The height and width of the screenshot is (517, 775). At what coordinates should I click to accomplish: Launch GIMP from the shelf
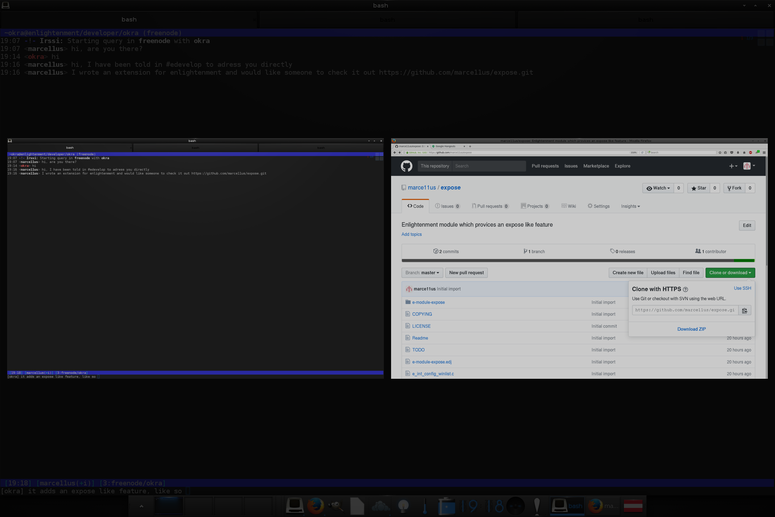pos(336,506)
